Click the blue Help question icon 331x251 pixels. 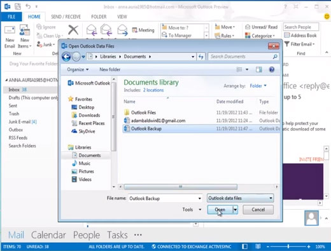[272, 69]
